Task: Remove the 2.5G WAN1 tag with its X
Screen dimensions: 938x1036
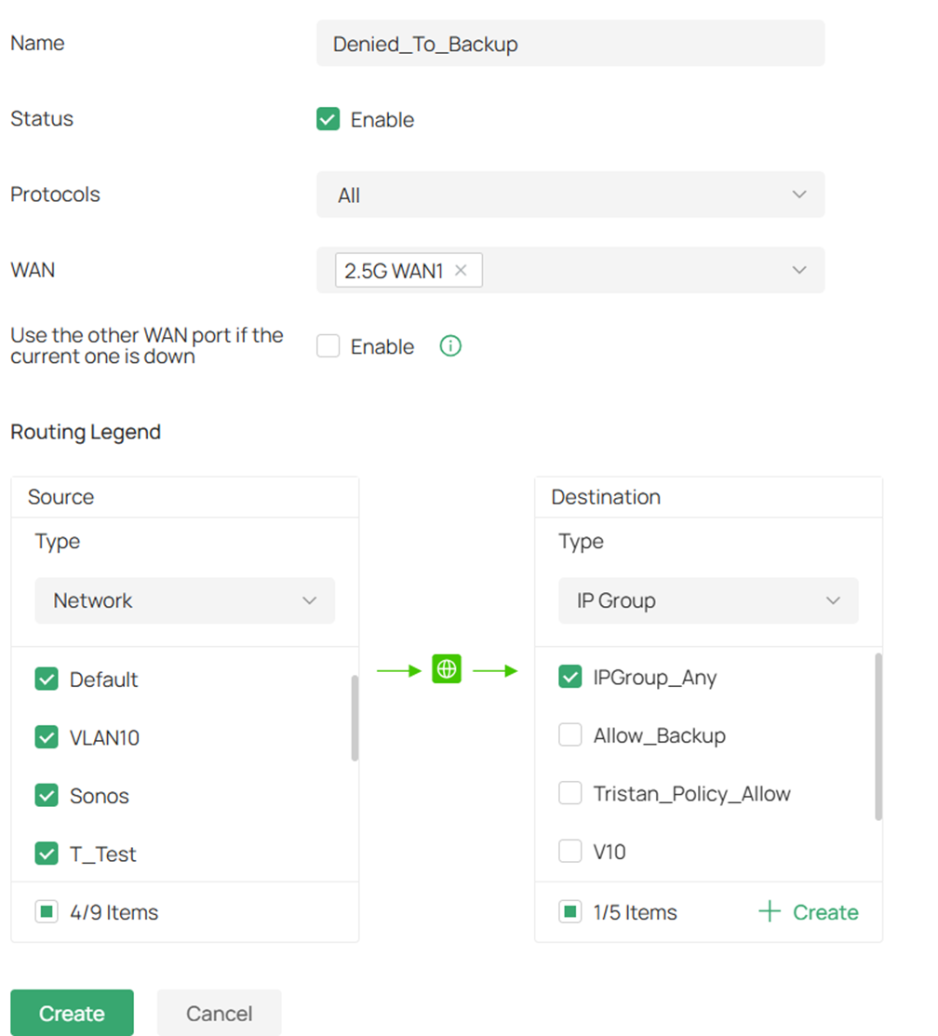Action: tap(461, 270)
